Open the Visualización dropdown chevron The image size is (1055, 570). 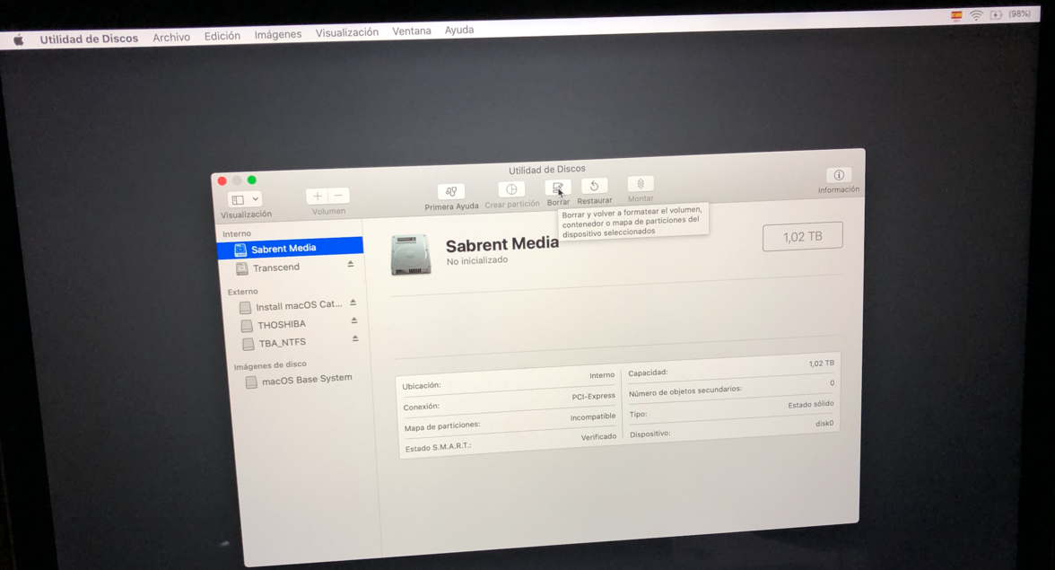coord(255,199)
